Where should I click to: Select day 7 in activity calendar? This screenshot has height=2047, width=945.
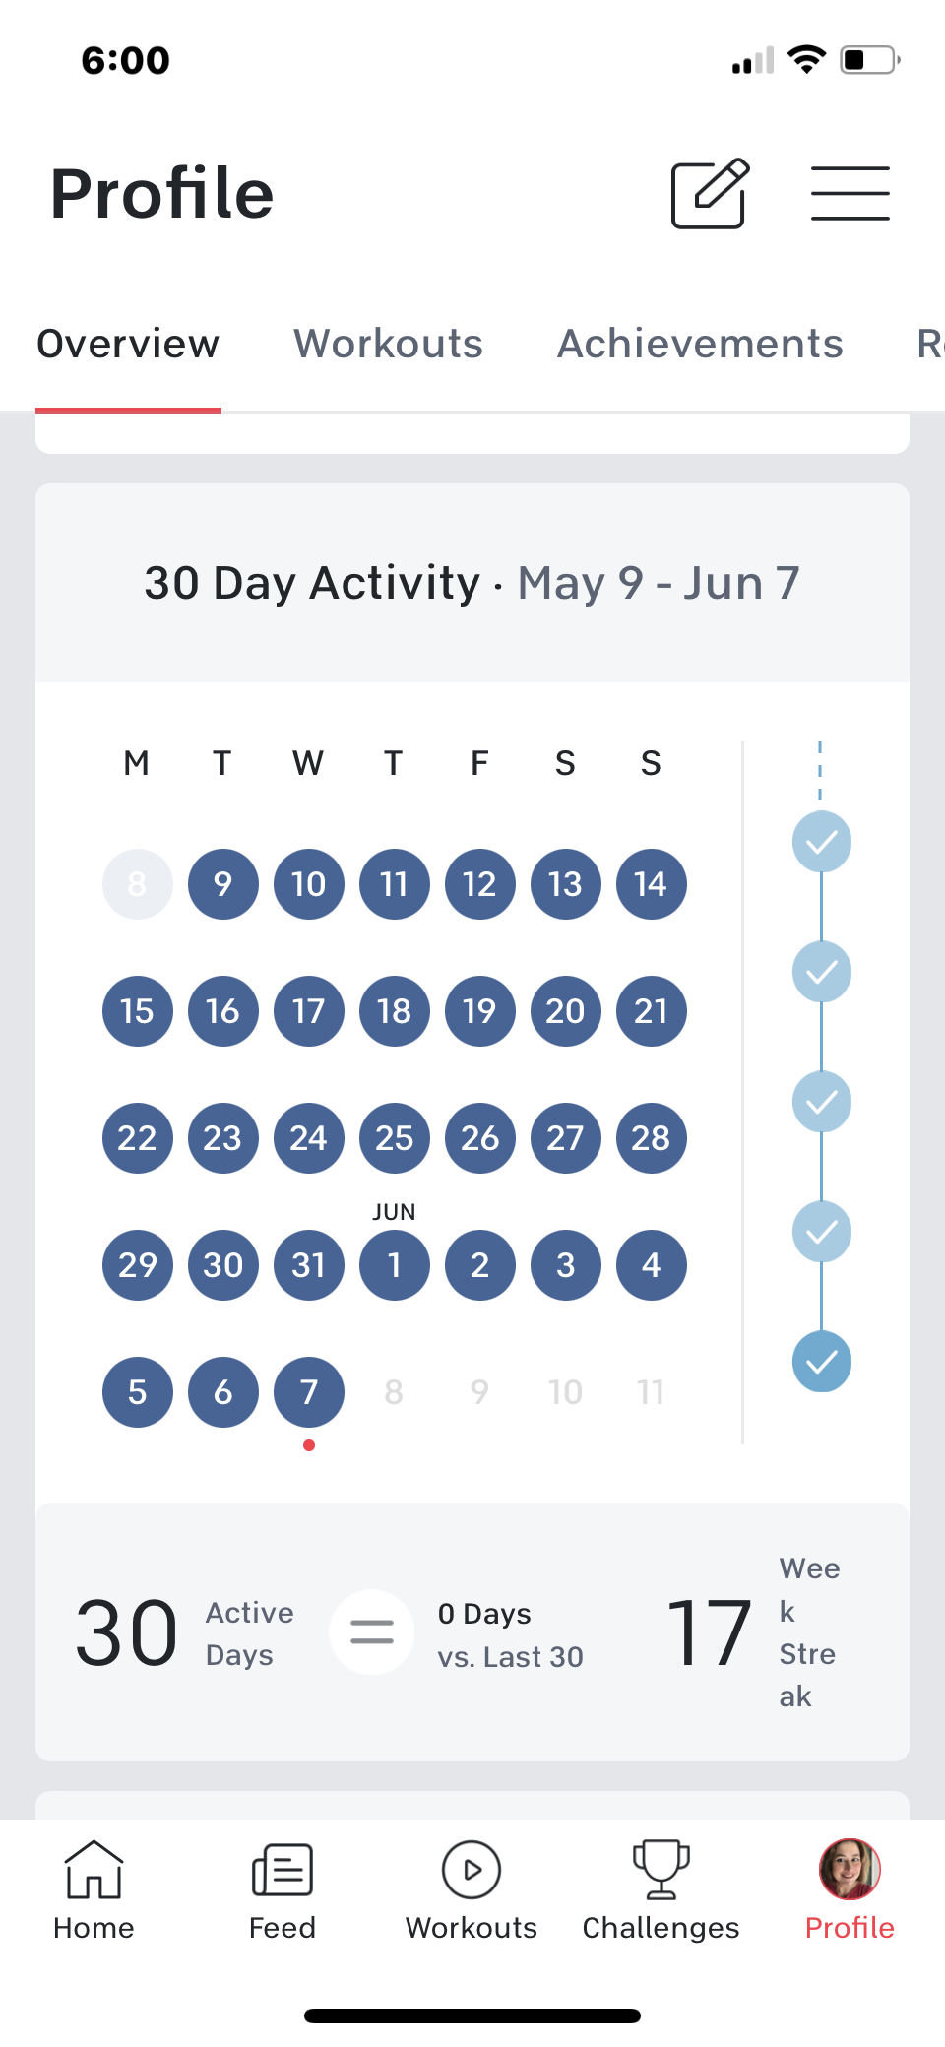(x=309, y=1392)
